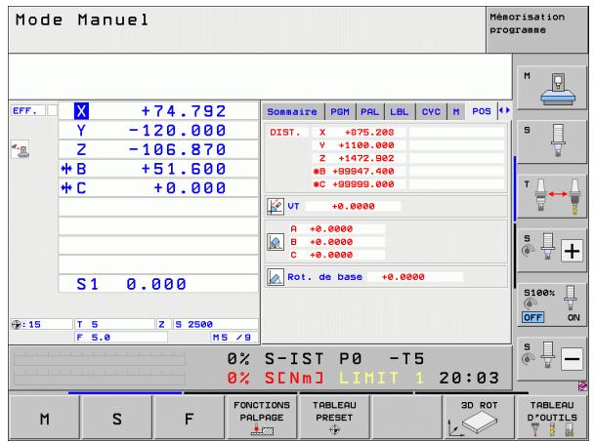Click the DIST. Z value +1472.902

(x=366, y=158)
